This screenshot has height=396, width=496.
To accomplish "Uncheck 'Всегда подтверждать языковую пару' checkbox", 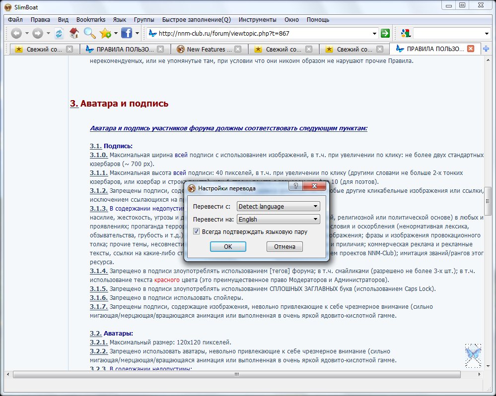I will tap(197, 231).
